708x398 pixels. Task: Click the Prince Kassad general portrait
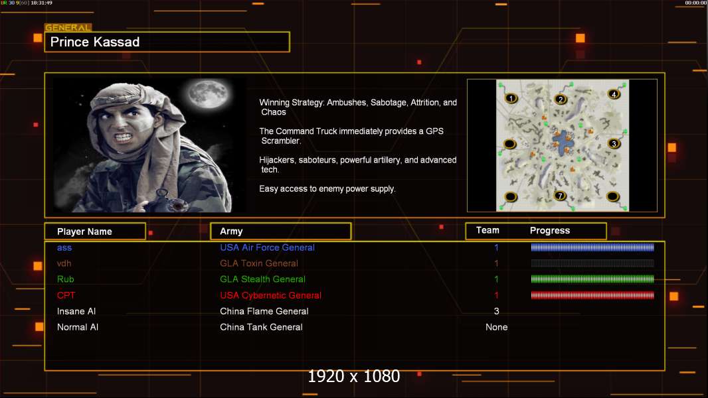coord(149,145)
